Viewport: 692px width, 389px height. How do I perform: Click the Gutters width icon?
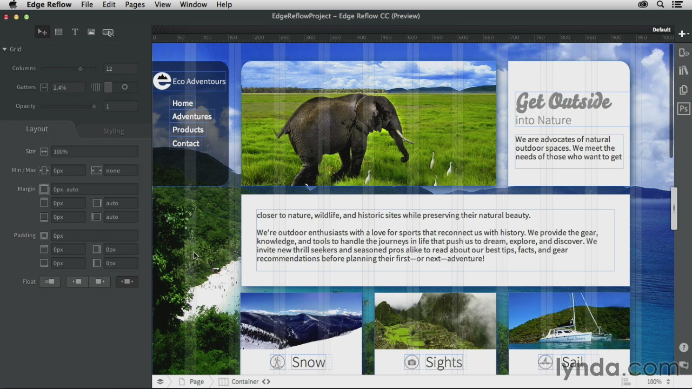(44, 88)
